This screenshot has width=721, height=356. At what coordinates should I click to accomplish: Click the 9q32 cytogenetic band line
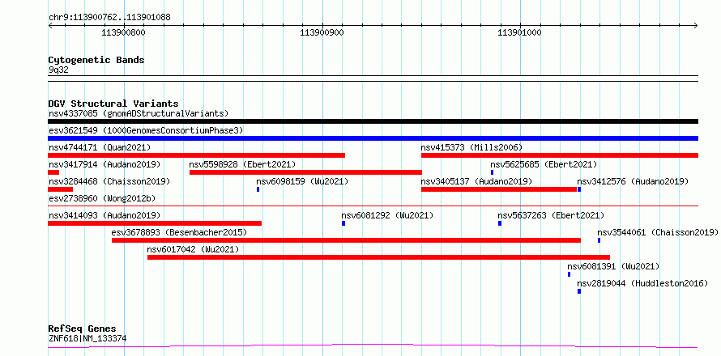373,78
